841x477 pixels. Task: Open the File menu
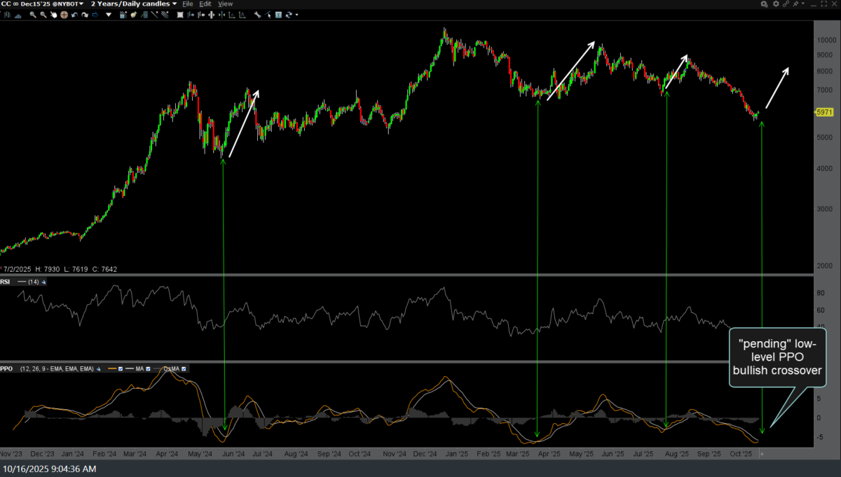point(188,4)
